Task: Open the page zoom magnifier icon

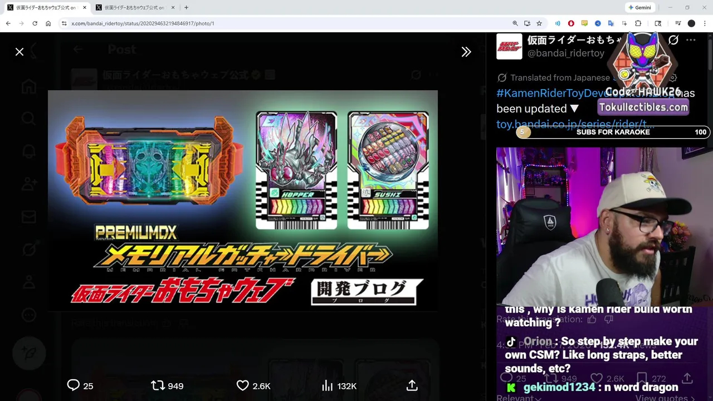Action: pyautogui.click(x=515, y=23)
